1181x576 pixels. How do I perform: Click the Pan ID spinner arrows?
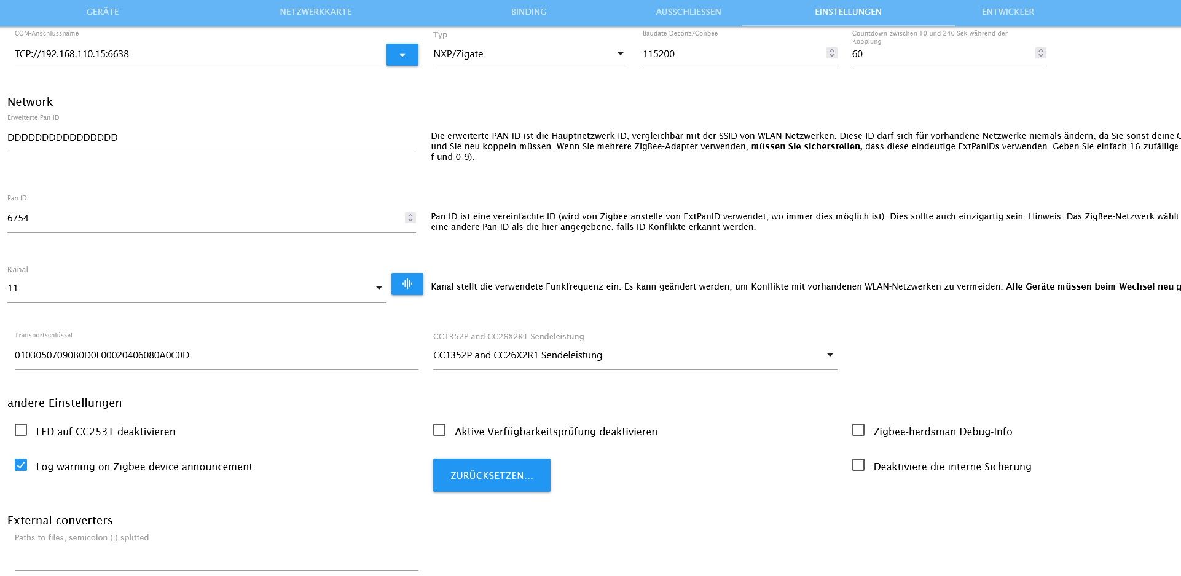pos(410,218)
